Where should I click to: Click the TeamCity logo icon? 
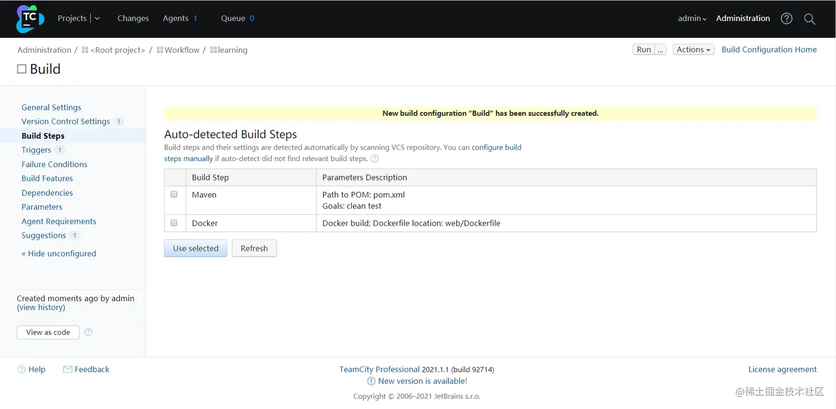click(30, 18)
